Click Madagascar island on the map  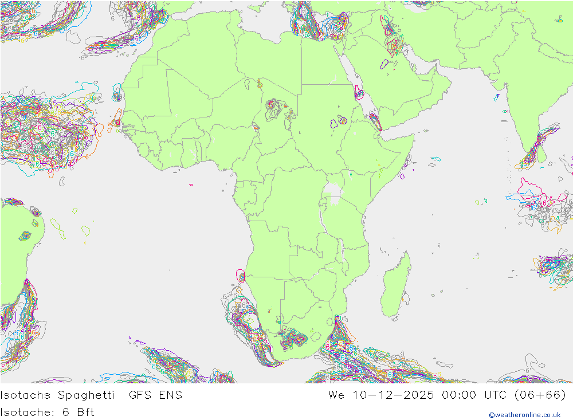(x=396, y=285)
